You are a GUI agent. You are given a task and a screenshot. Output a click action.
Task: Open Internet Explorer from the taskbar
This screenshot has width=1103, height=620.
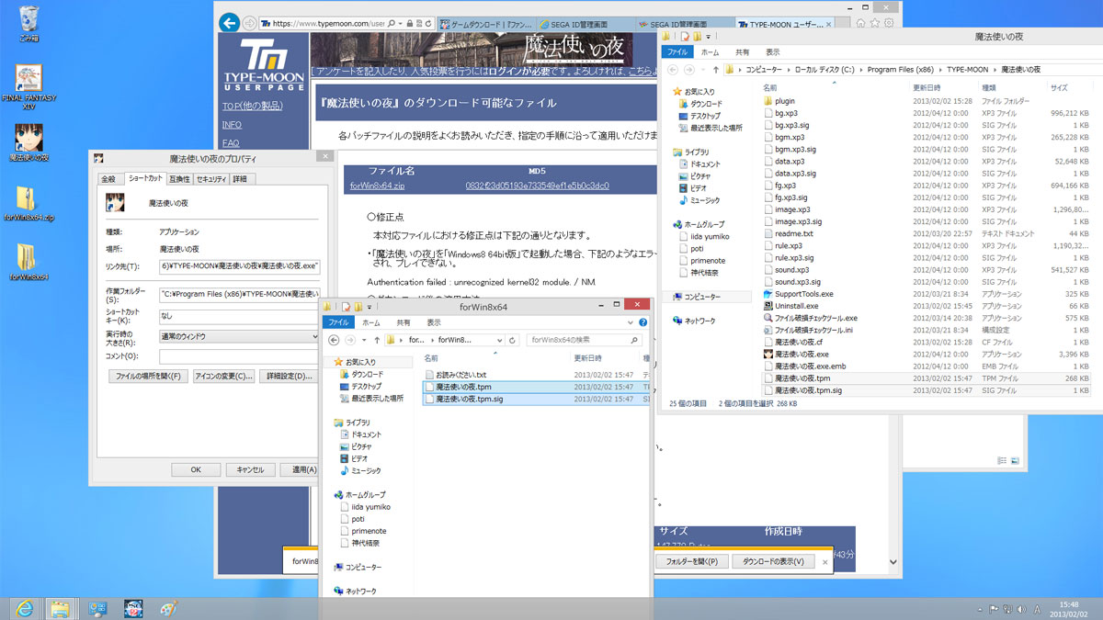point(25,608)
